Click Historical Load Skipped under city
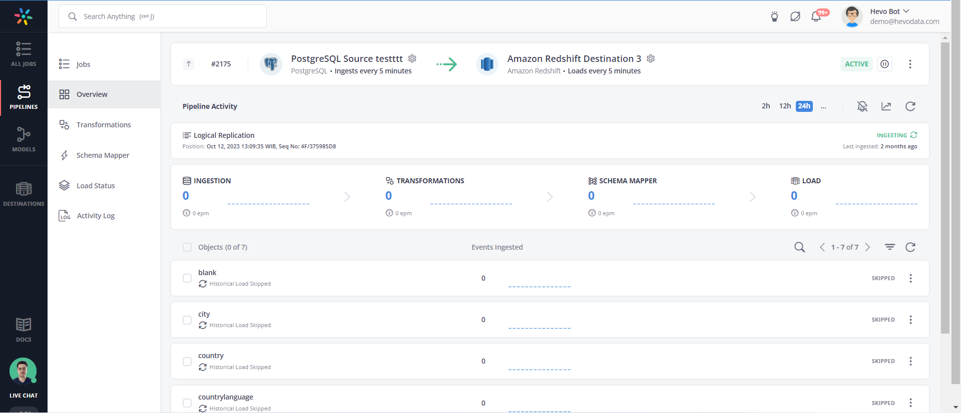Viewport: 961px width, 413px height. click(240, 325)
